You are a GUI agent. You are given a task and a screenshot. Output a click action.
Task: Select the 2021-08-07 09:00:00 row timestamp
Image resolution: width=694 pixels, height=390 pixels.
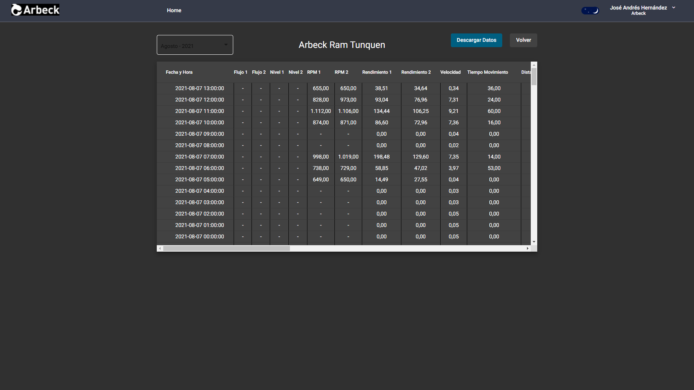click(x=199, y=134)
